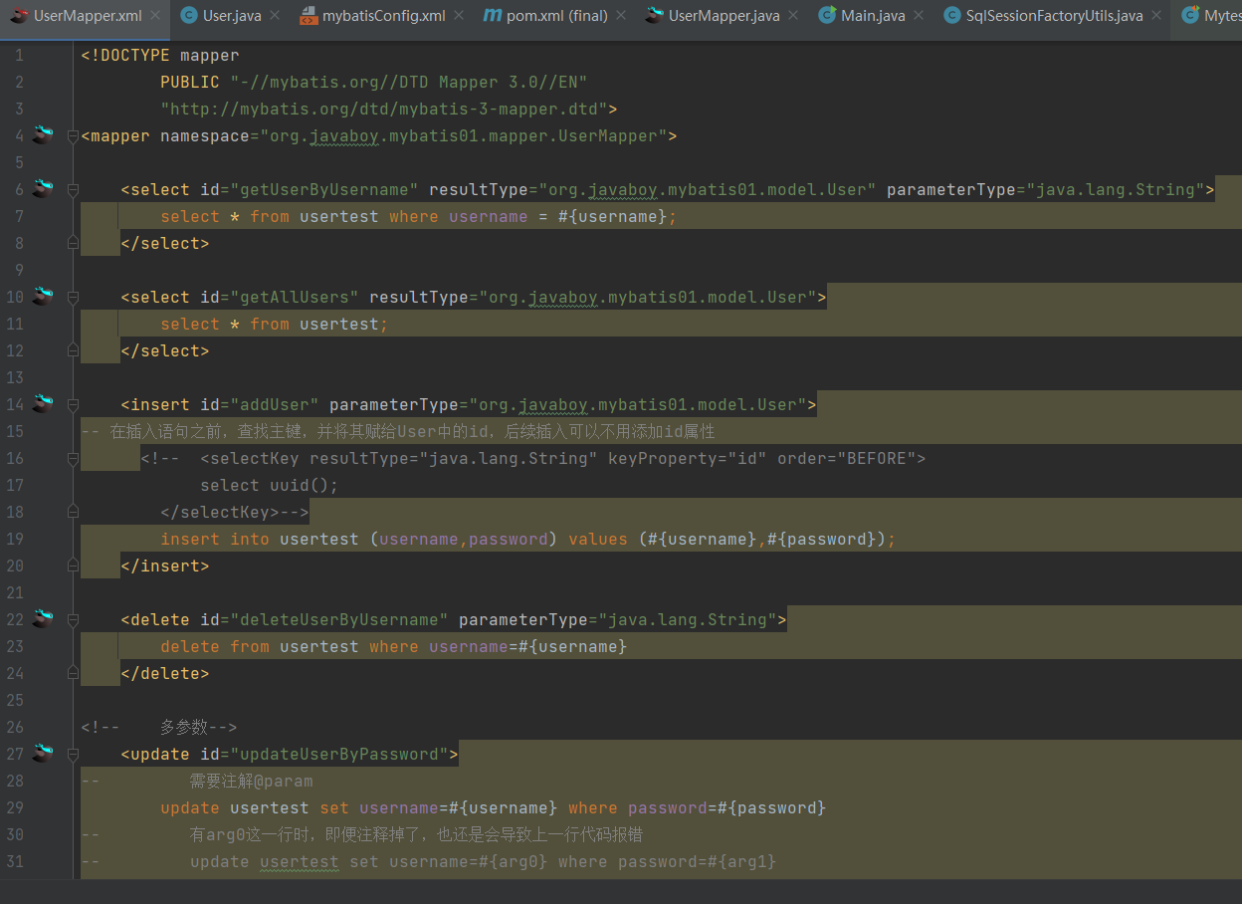Screen dimensions: 1242x904
Task: Collapse the updateUserByPassword fold on line 27
Action: (x=73, y=755)
